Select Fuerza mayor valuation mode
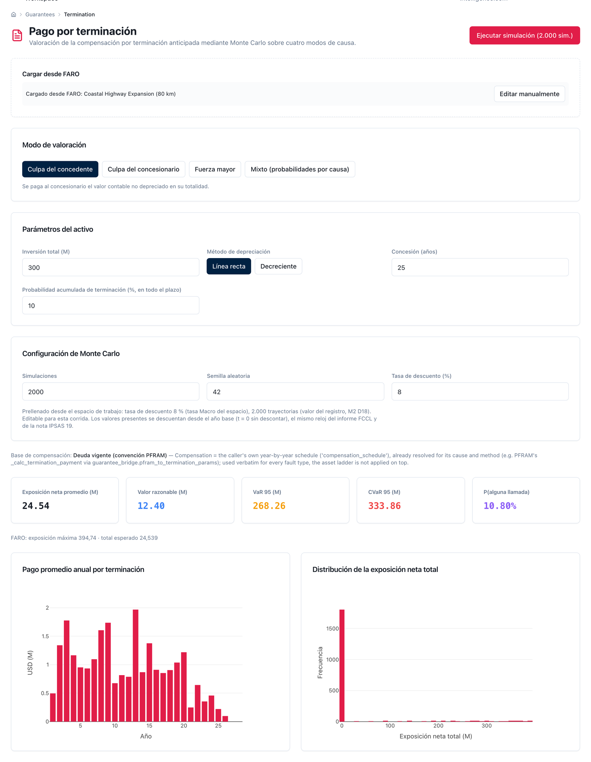Screen dimensions: 591x762 tap(215, 169)
